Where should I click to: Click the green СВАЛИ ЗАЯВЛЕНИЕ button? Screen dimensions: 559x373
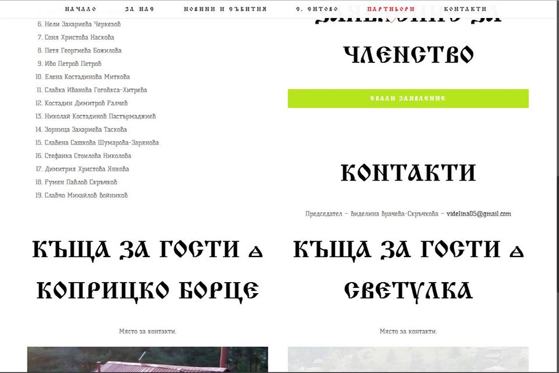click(408, 98)
